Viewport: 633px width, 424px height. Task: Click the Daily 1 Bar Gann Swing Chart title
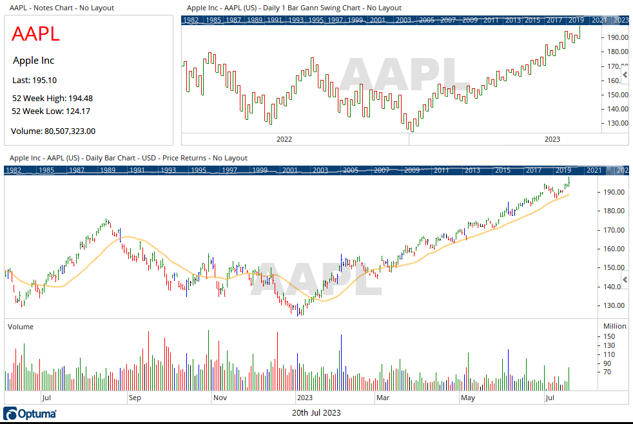point(295,8)
